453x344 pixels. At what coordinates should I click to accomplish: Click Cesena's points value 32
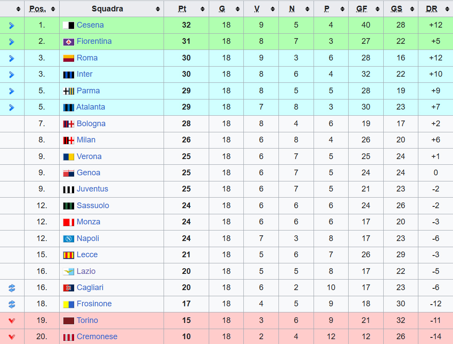pyautogui.click(x=186, y=25)
